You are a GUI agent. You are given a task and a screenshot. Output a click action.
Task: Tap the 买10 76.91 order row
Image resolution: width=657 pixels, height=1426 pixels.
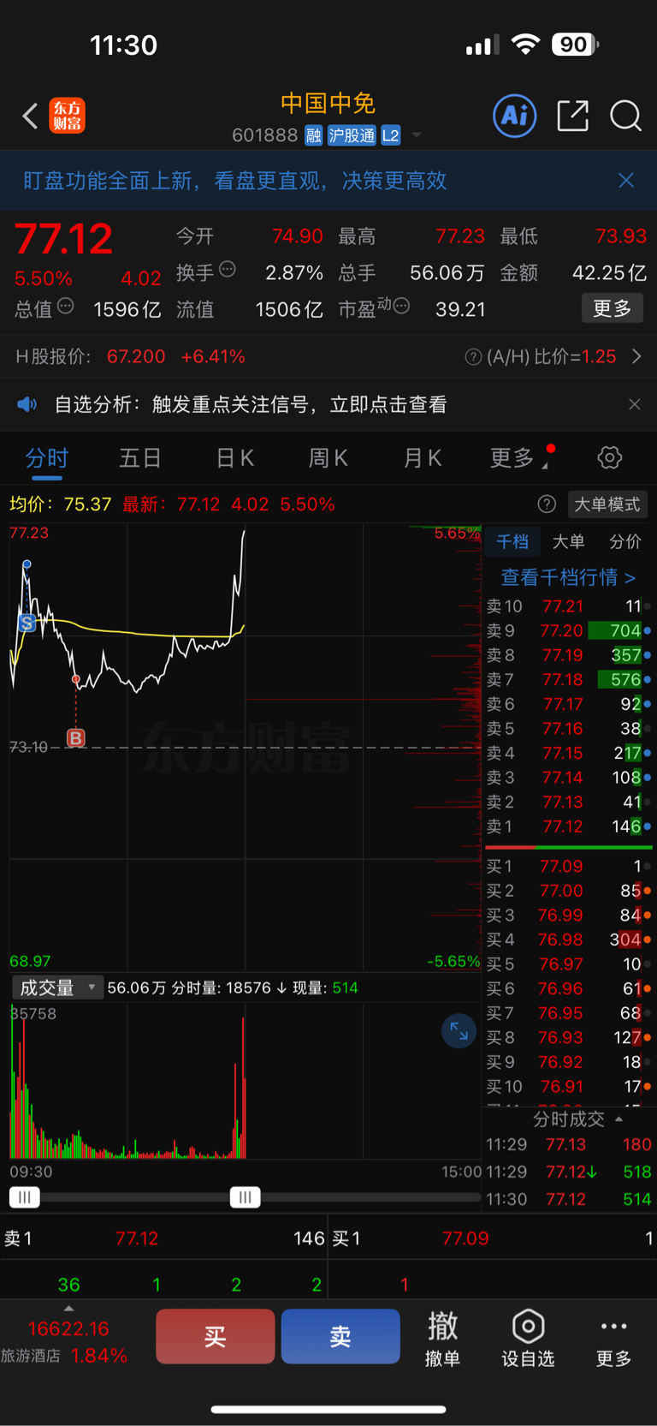click(569, 1086)
